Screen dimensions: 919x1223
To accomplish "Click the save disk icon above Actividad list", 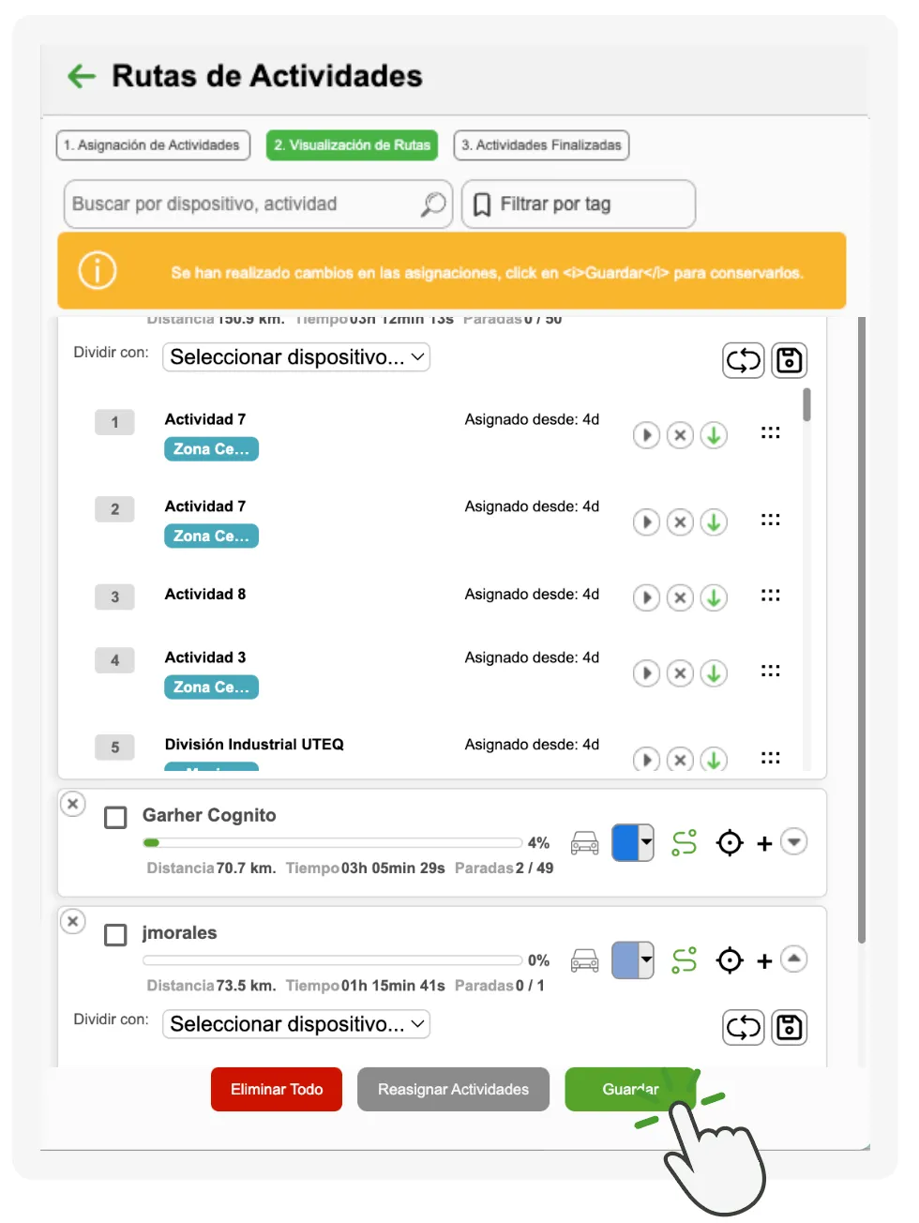I will pos(790,360).
